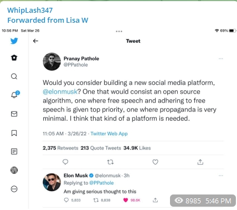Screen dimensions: 237x210
Task: Reply to Pranay Pathole's tweet
Action: (65, 162)
